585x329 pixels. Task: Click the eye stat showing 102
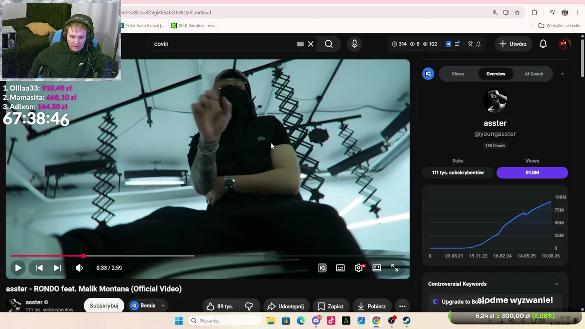430,44
